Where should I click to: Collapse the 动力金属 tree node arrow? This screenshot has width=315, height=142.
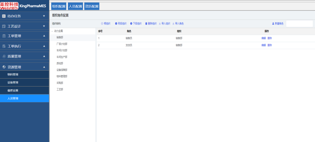[x=52, y=31]
